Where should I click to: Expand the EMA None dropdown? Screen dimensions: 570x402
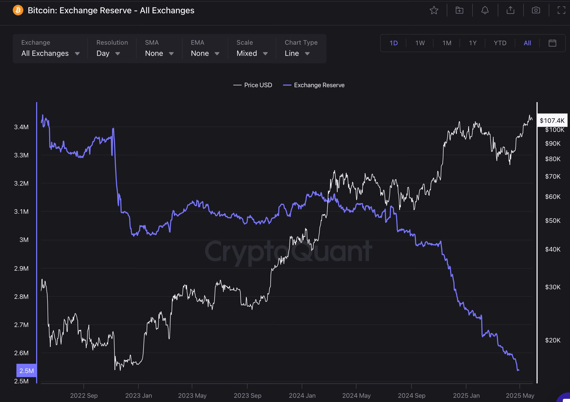pyautogui.click(x=205, y=53)
